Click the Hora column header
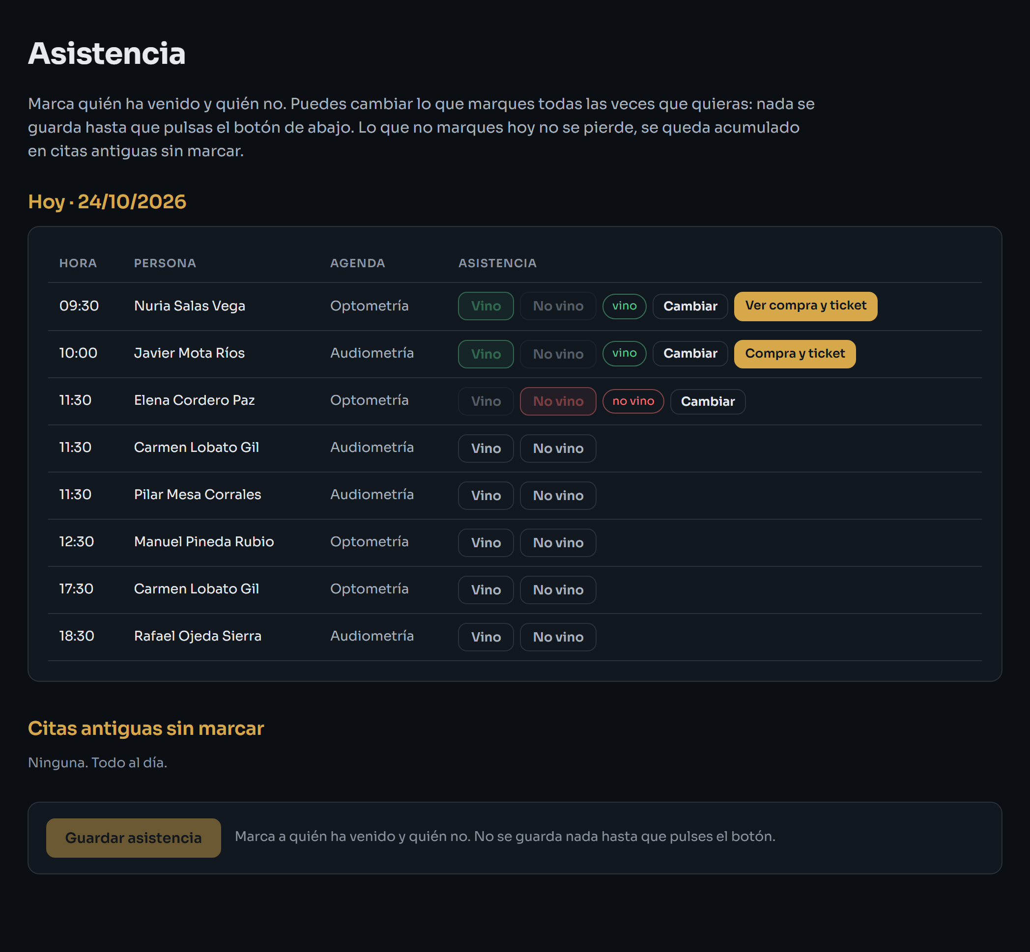The width and height of the screenshot is (1030, 952). [x=78, y=263]
